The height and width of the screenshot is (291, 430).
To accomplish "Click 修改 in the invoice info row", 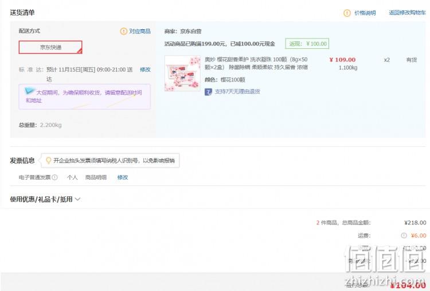I will (x=123, y=177).
